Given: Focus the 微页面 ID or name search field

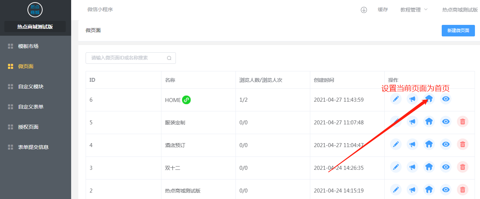Looking at the screenshot, I should (131, 58).
